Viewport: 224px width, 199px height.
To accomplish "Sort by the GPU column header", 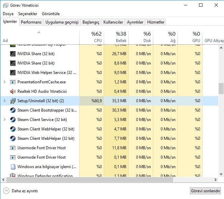I will pos(190,37).
